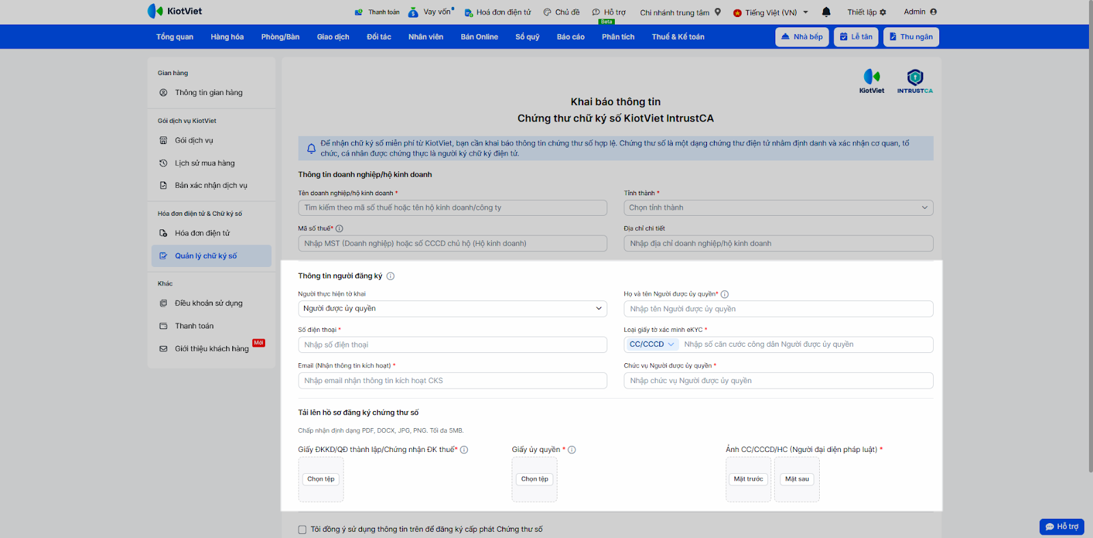This screenshot has height=538, width=1093.
Task: Click the notification bell icon
Action: click(826, 12)
